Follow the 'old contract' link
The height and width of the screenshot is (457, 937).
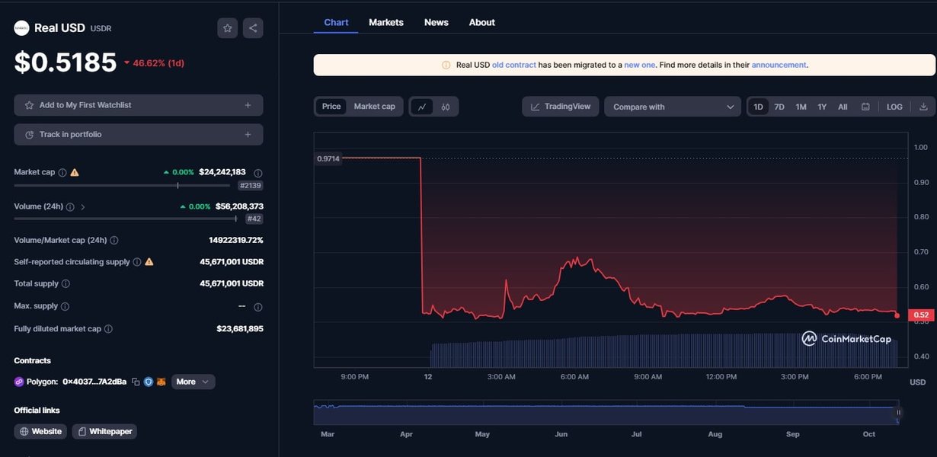pyautogui.click(x=514, y=65)
